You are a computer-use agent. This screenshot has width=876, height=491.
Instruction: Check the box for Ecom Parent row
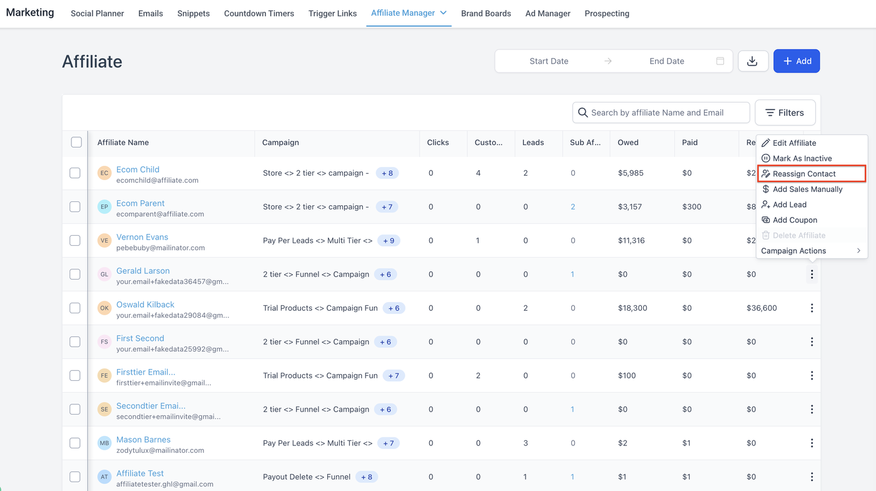tap(75, 206)
